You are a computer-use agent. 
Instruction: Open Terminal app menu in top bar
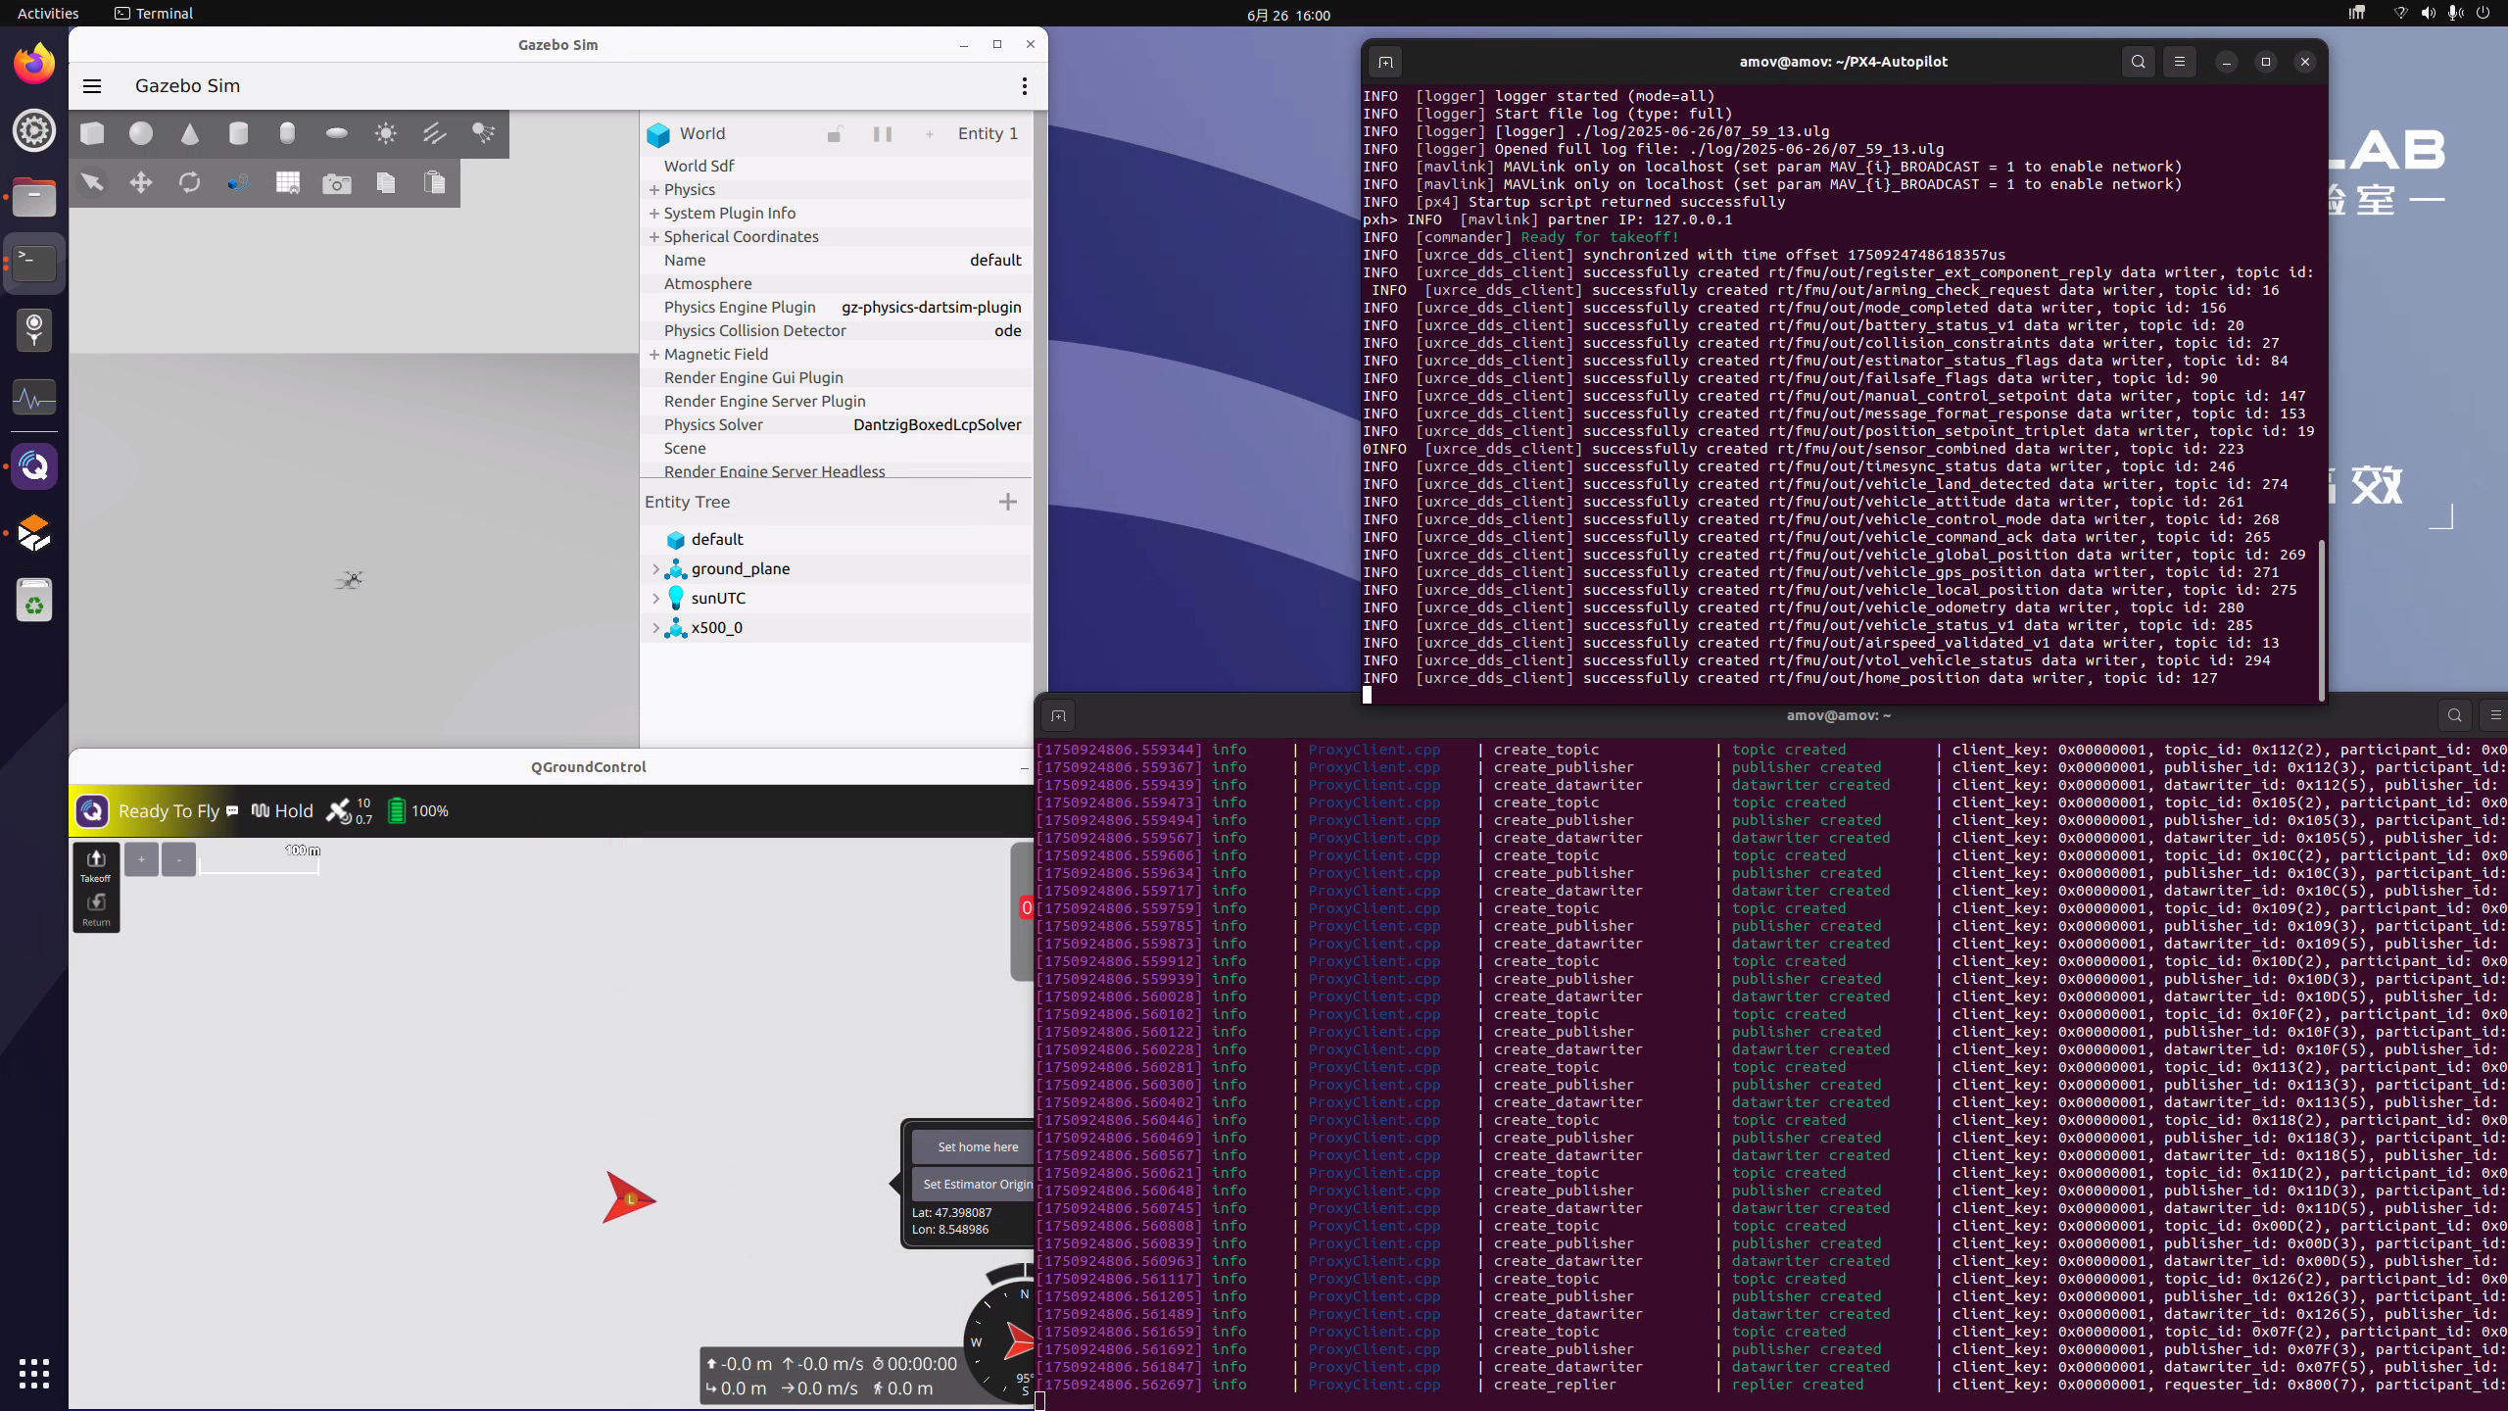[x=154, y=14]
